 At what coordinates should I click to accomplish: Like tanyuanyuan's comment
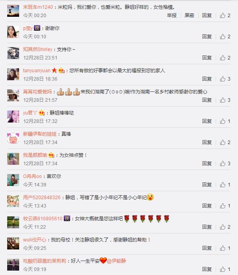coord(225,79)
